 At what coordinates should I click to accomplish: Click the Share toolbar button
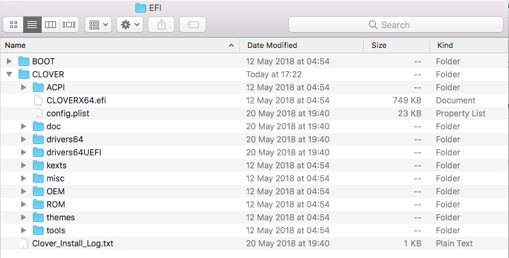[x=161, y=25]
